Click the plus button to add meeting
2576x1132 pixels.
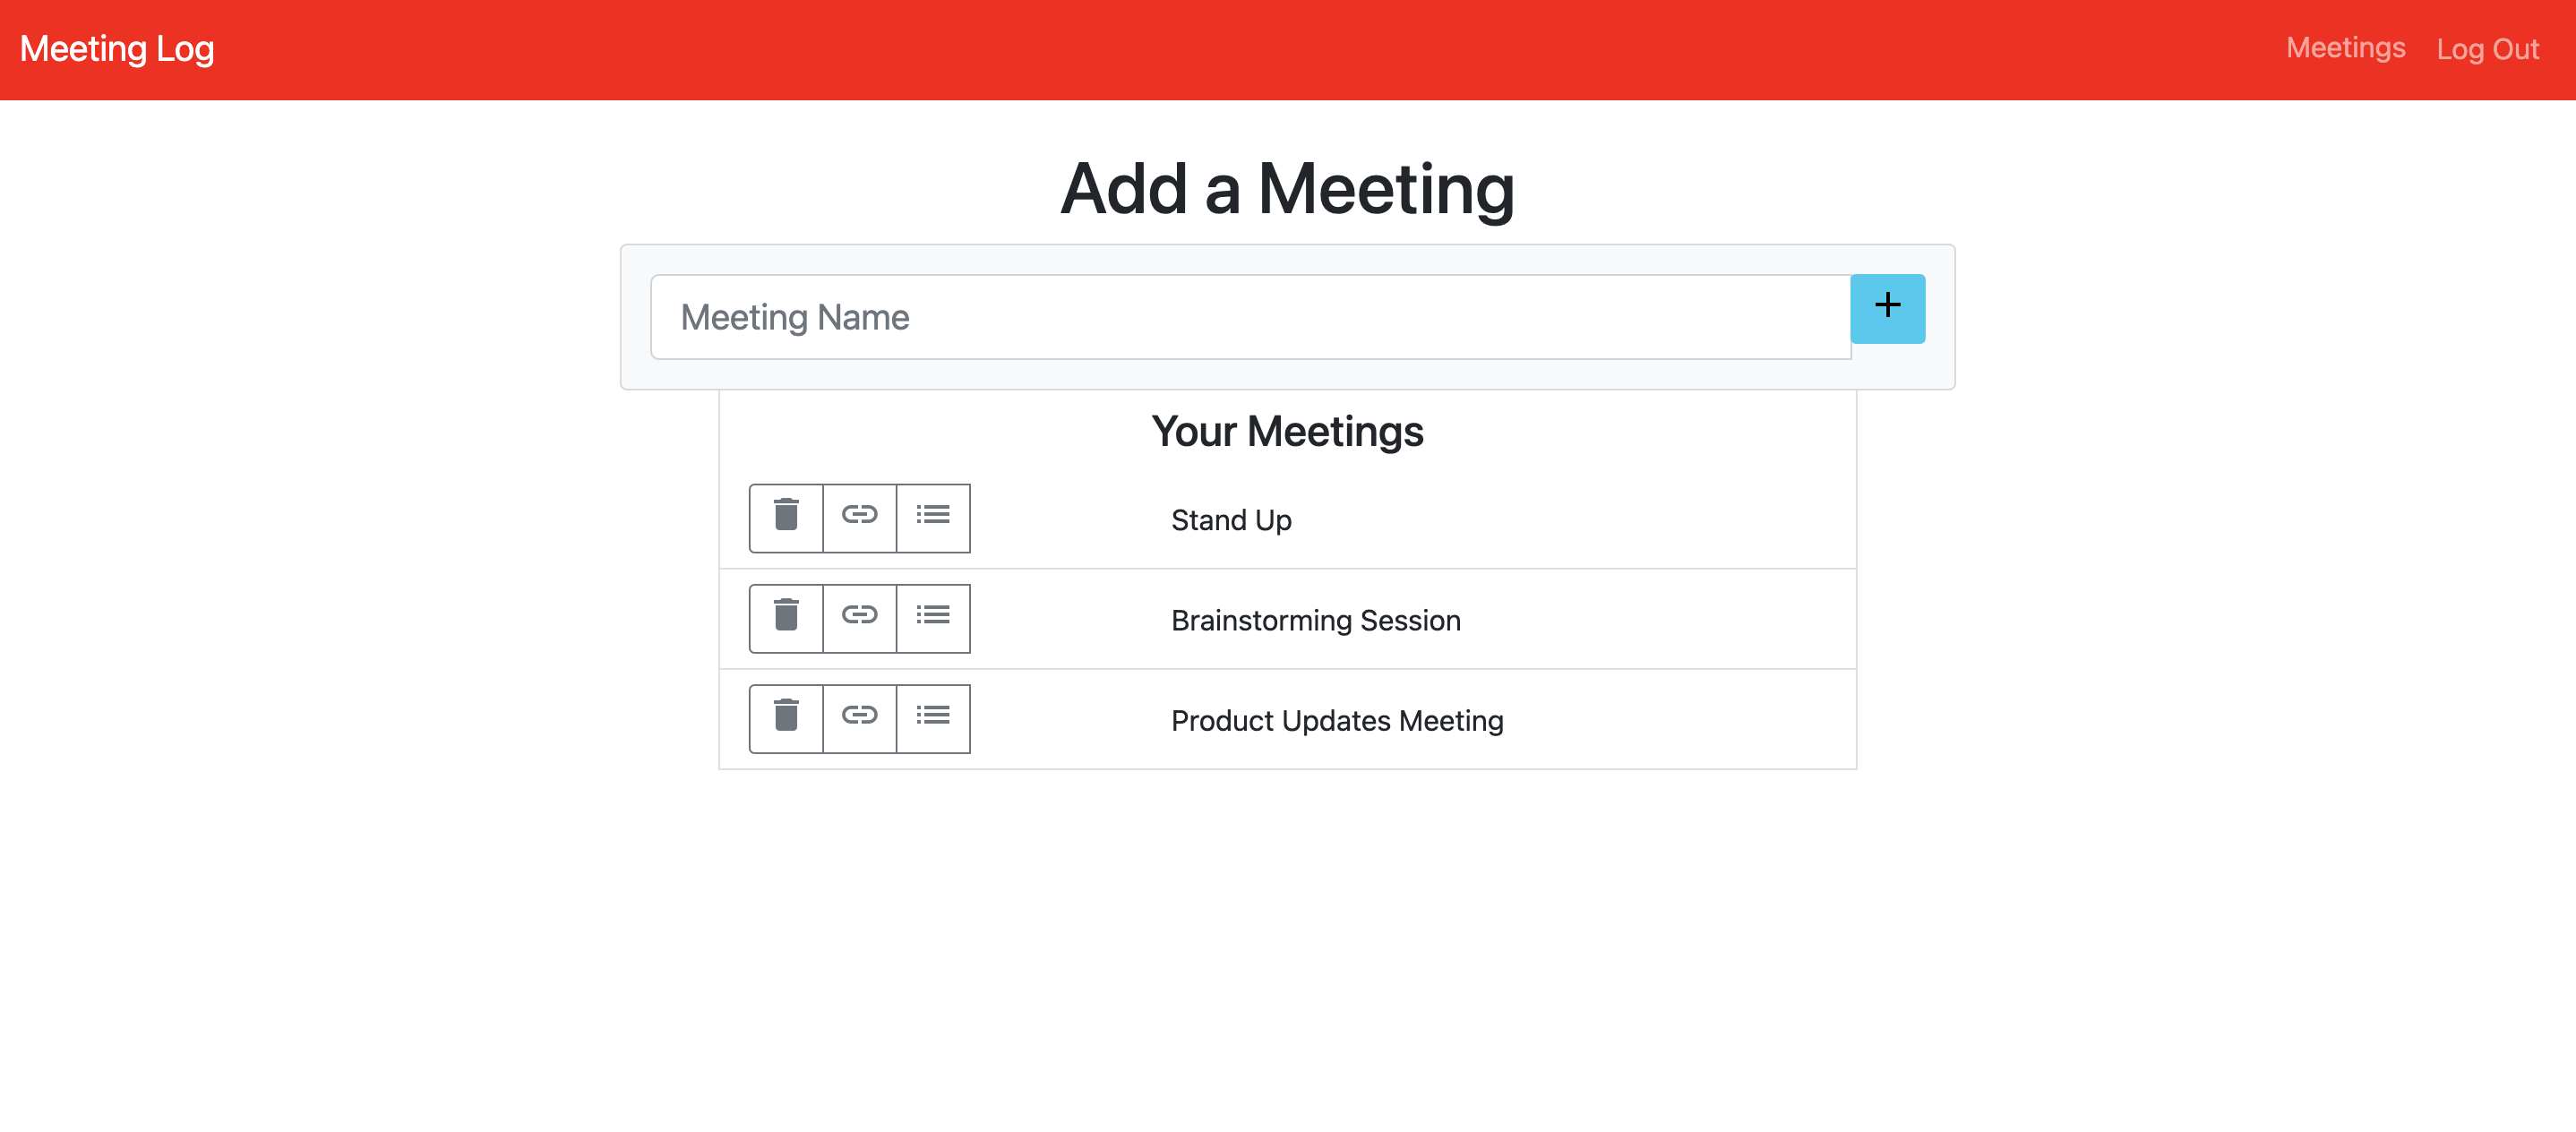1887,307
